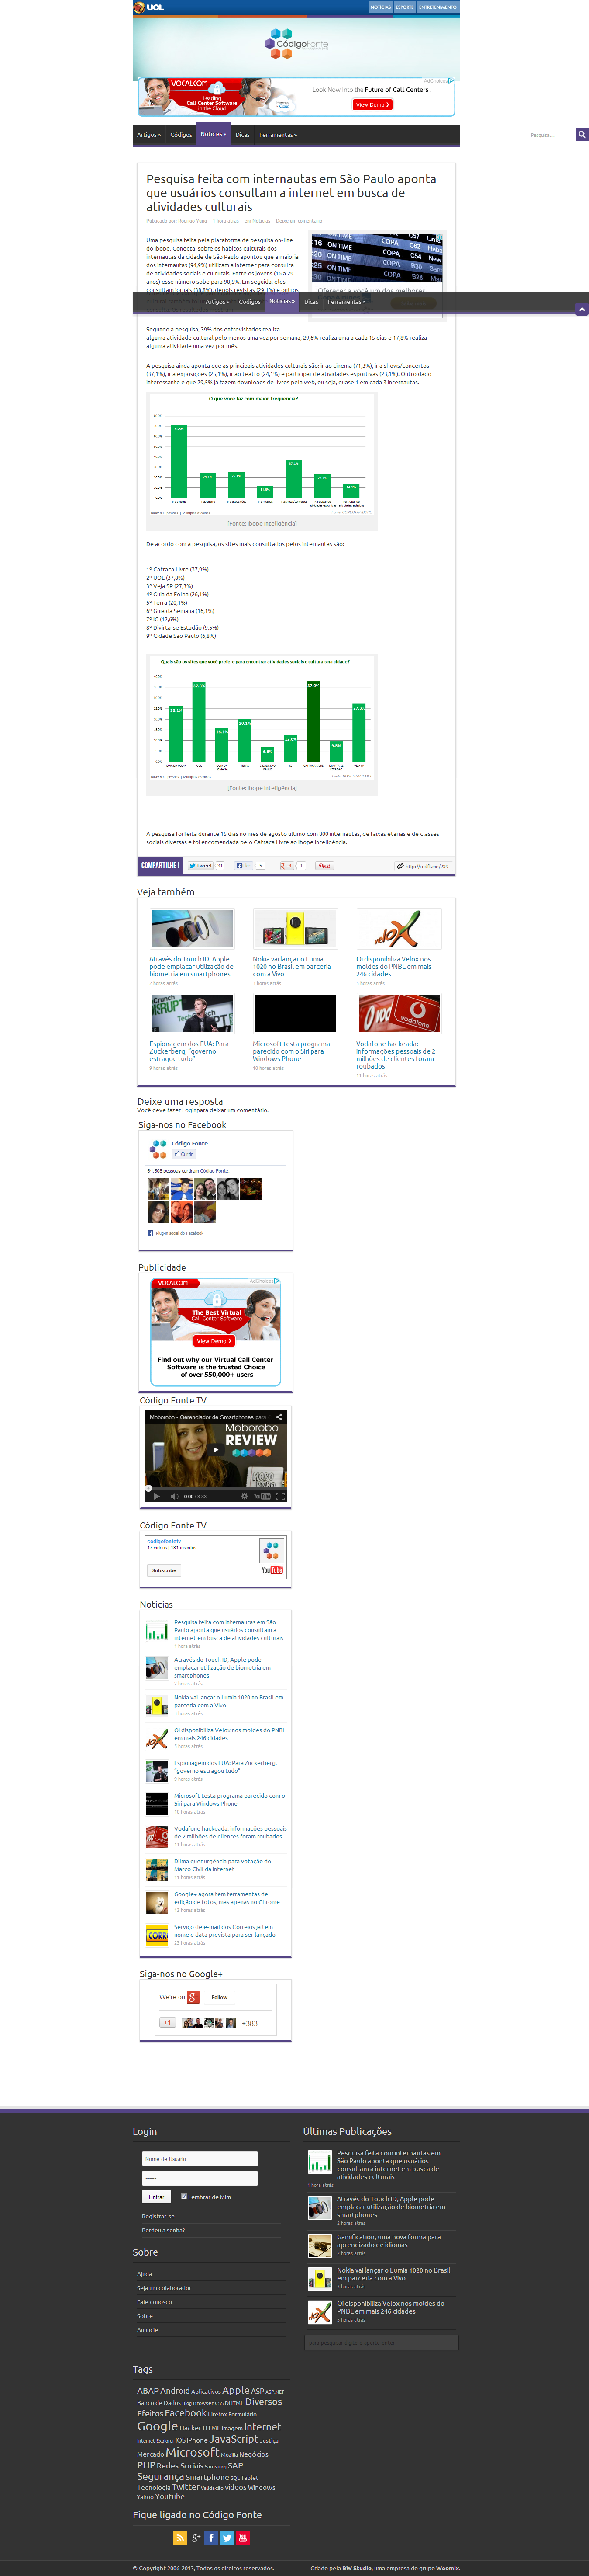Image resolution: width=589 pixels, height=2576 pixels.
Task: Mute the video with the speaker icon
Action: (x=174, y=1496)
